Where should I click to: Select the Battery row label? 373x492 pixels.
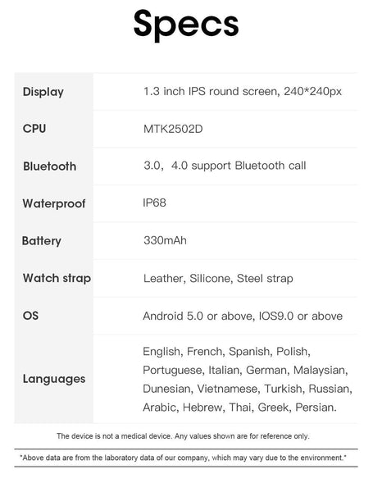pyautogui.click(x=42, y=241)
